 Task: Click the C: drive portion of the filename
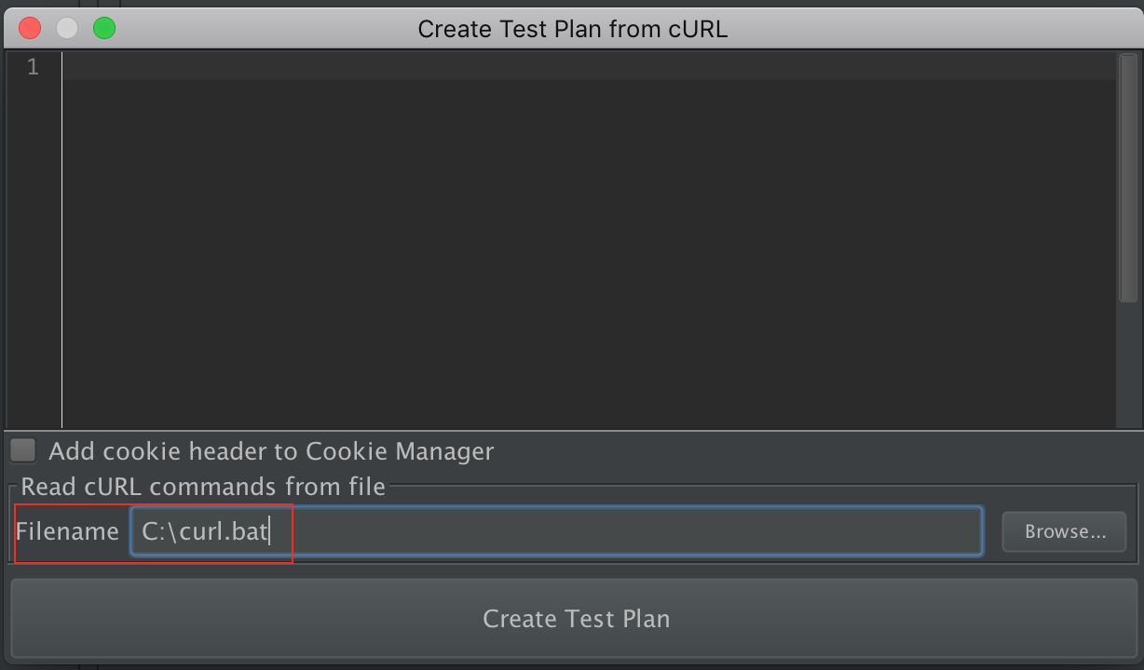pyautogui.click(x=153, y=532)
